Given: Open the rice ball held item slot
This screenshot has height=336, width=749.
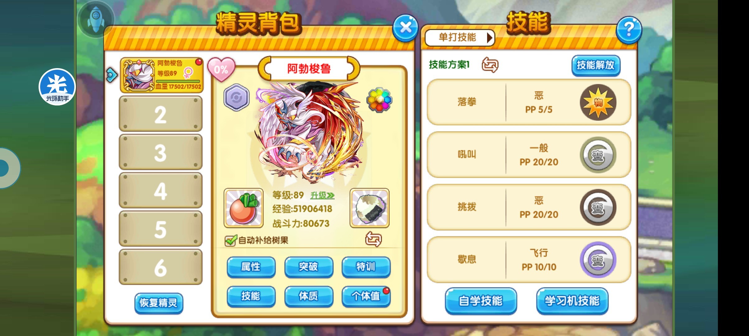Looking at the screenshot, I should coord(370,208).
